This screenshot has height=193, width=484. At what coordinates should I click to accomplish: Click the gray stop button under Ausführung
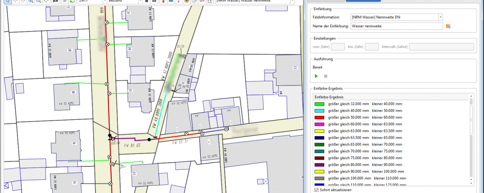pyautogui.click(x=326, y=76)
